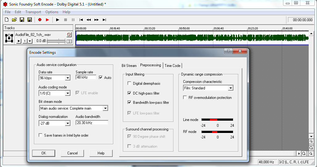The image size is (317, 167).
Task: Switch to the Time Code tab
Action: [173, 65]
